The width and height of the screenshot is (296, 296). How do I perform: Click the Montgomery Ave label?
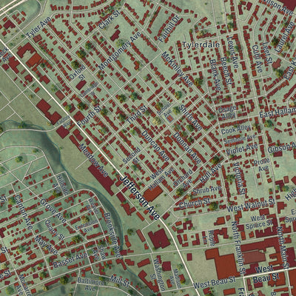(x=120, y=51)
